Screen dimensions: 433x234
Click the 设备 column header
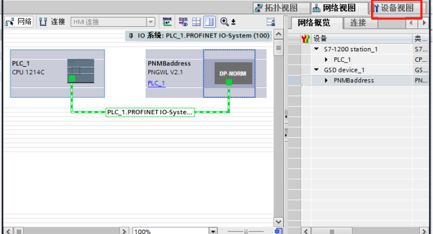pyautogui.click(x=362, y=39)
